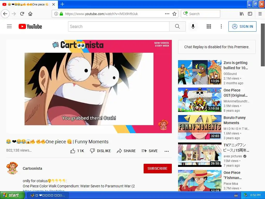Click the SHARE arrow button
The height and width of the screenshot is (199, 265).
[126, 151]
